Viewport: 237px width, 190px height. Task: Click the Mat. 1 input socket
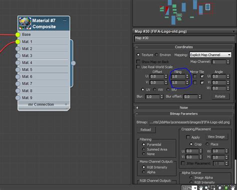tap(18, 42)
